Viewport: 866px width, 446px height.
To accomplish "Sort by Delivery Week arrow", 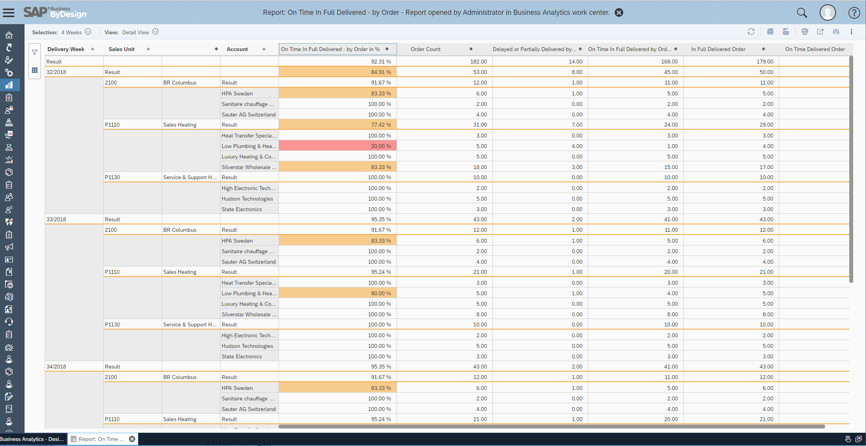I will (x=92, y=49).
